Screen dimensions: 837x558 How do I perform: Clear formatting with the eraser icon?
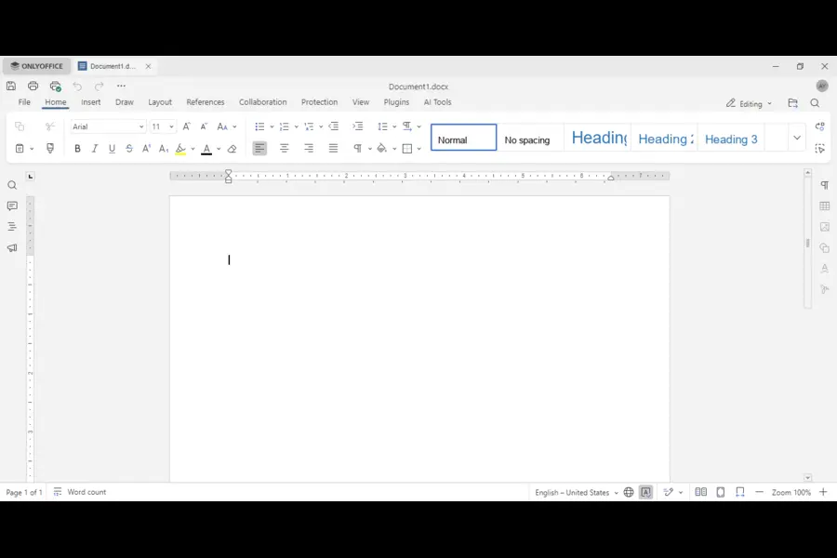point(232,149)
